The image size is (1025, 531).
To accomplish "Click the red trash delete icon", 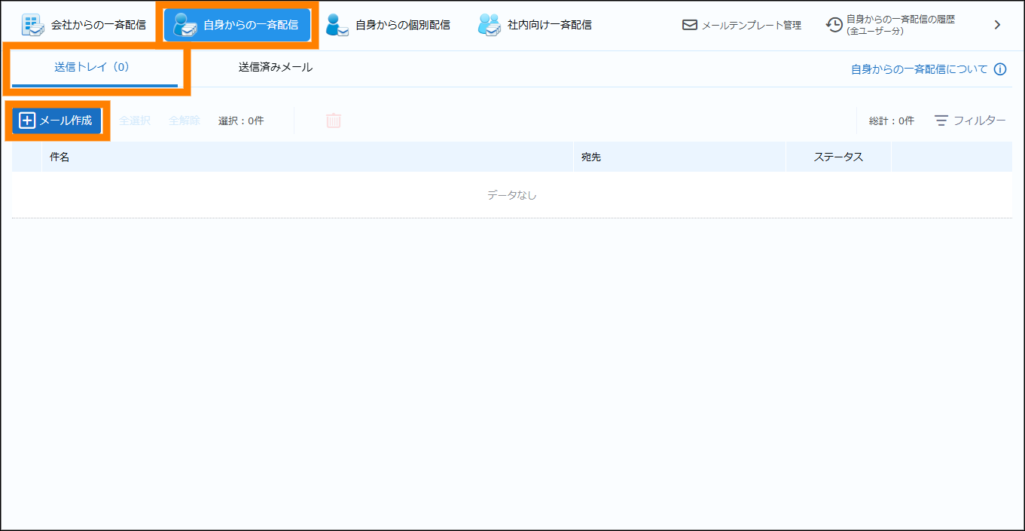I will point(334,121).
